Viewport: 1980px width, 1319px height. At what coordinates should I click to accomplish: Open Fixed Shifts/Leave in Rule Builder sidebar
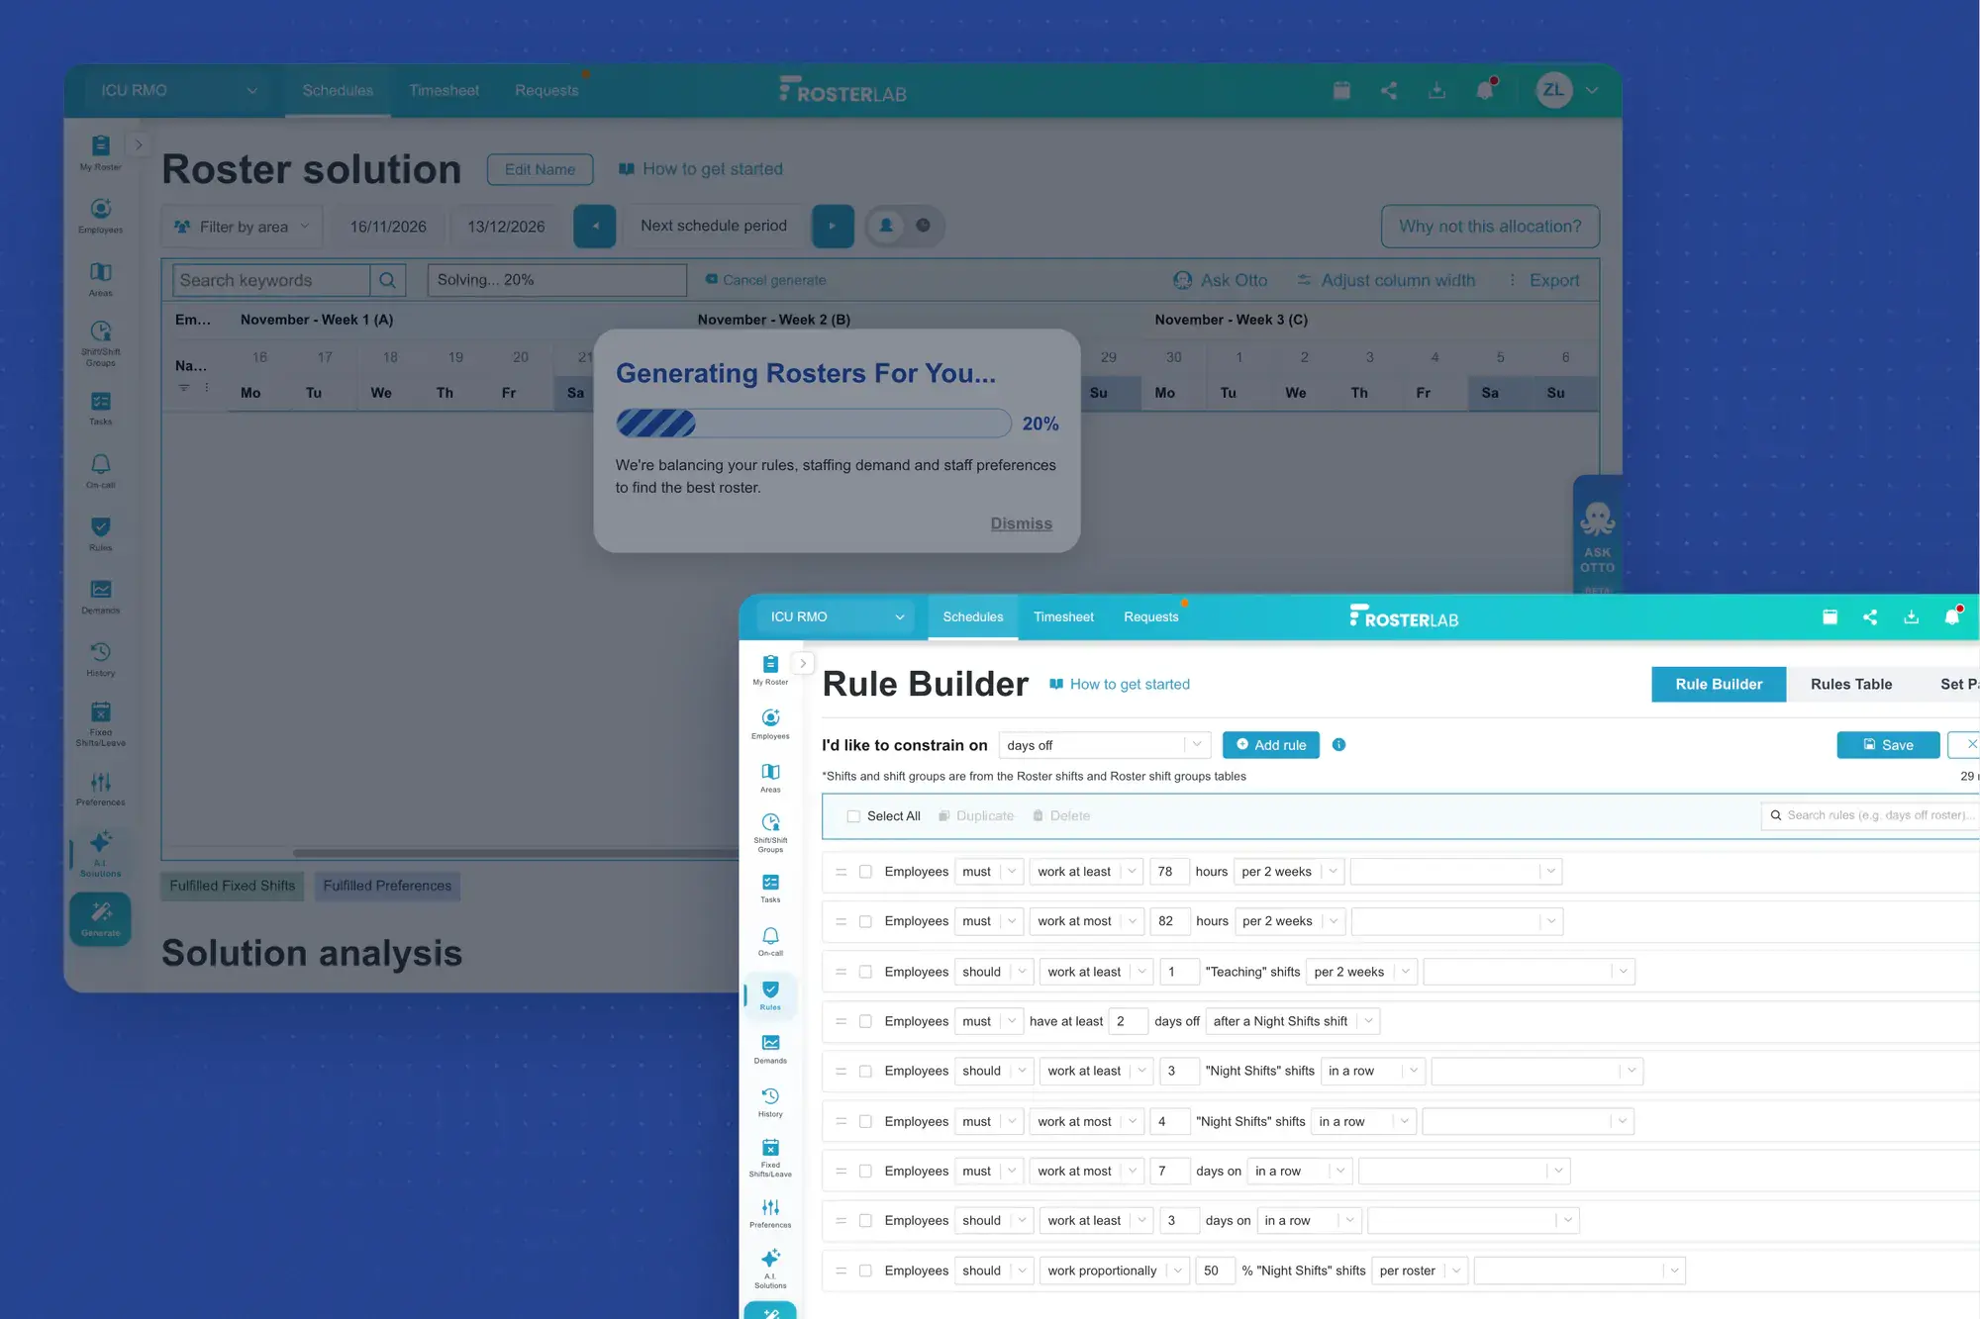[770, 1157]
